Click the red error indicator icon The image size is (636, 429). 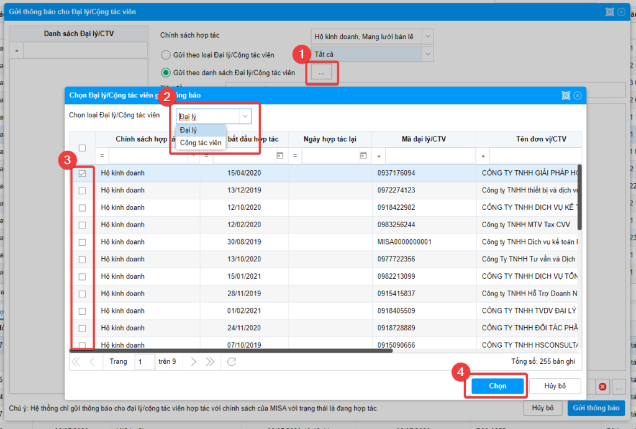[602, 386]
